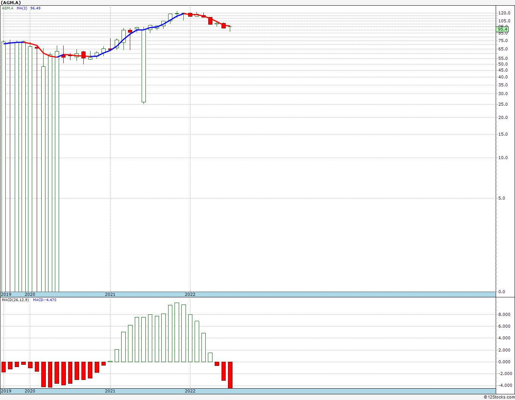
Task: Click the 20.0 price axis label
Action: tap(503, 117)
